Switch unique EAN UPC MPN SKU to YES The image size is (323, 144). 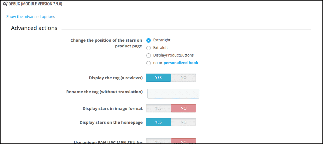tap(158, 141)
